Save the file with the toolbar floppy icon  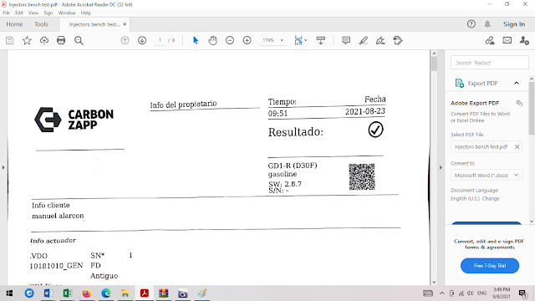pos(9,41)
